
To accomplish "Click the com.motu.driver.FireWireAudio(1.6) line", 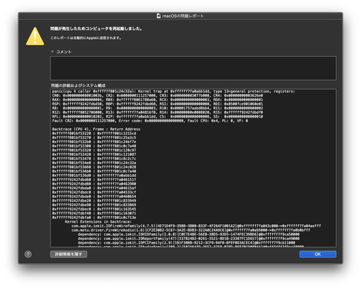I will (x=191, y=230).
